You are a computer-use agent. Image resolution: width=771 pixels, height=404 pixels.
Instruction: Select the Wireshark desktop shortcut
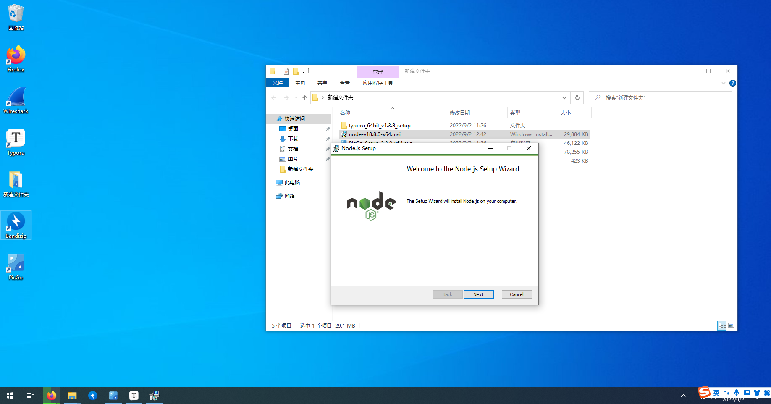pos(16,100)
